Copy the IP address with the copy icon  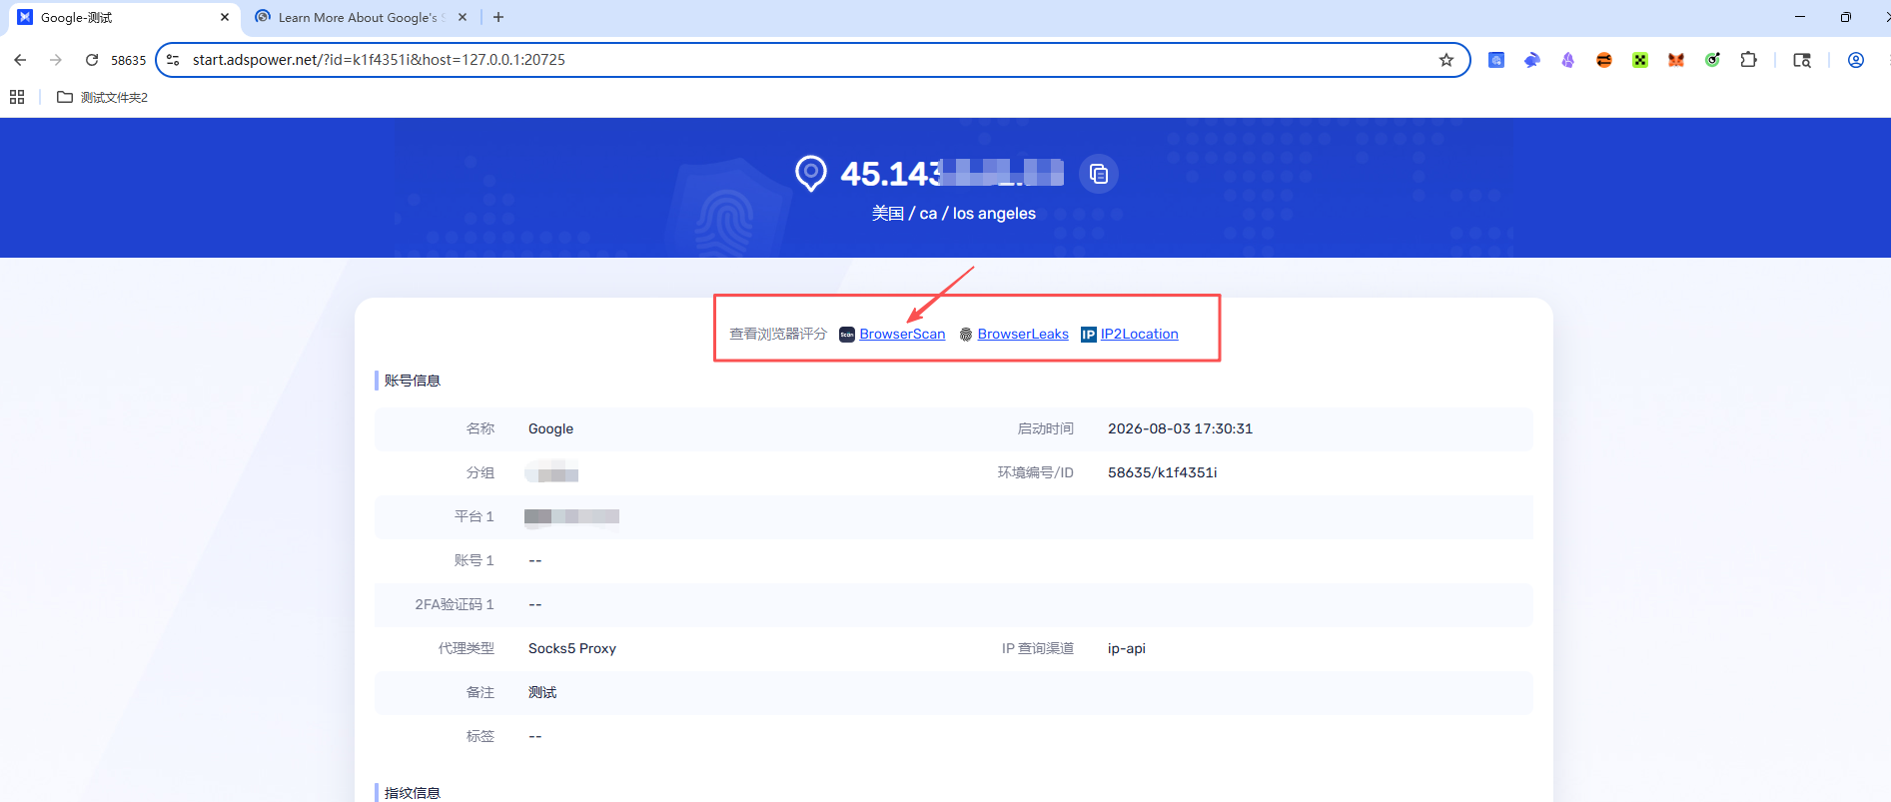coord(1099,174)
